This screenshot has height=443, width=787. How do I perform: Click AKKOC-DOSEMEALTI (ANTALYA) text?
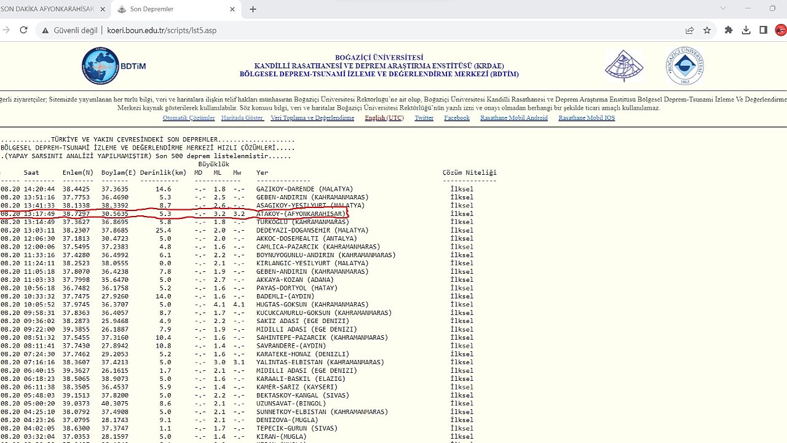306,239
